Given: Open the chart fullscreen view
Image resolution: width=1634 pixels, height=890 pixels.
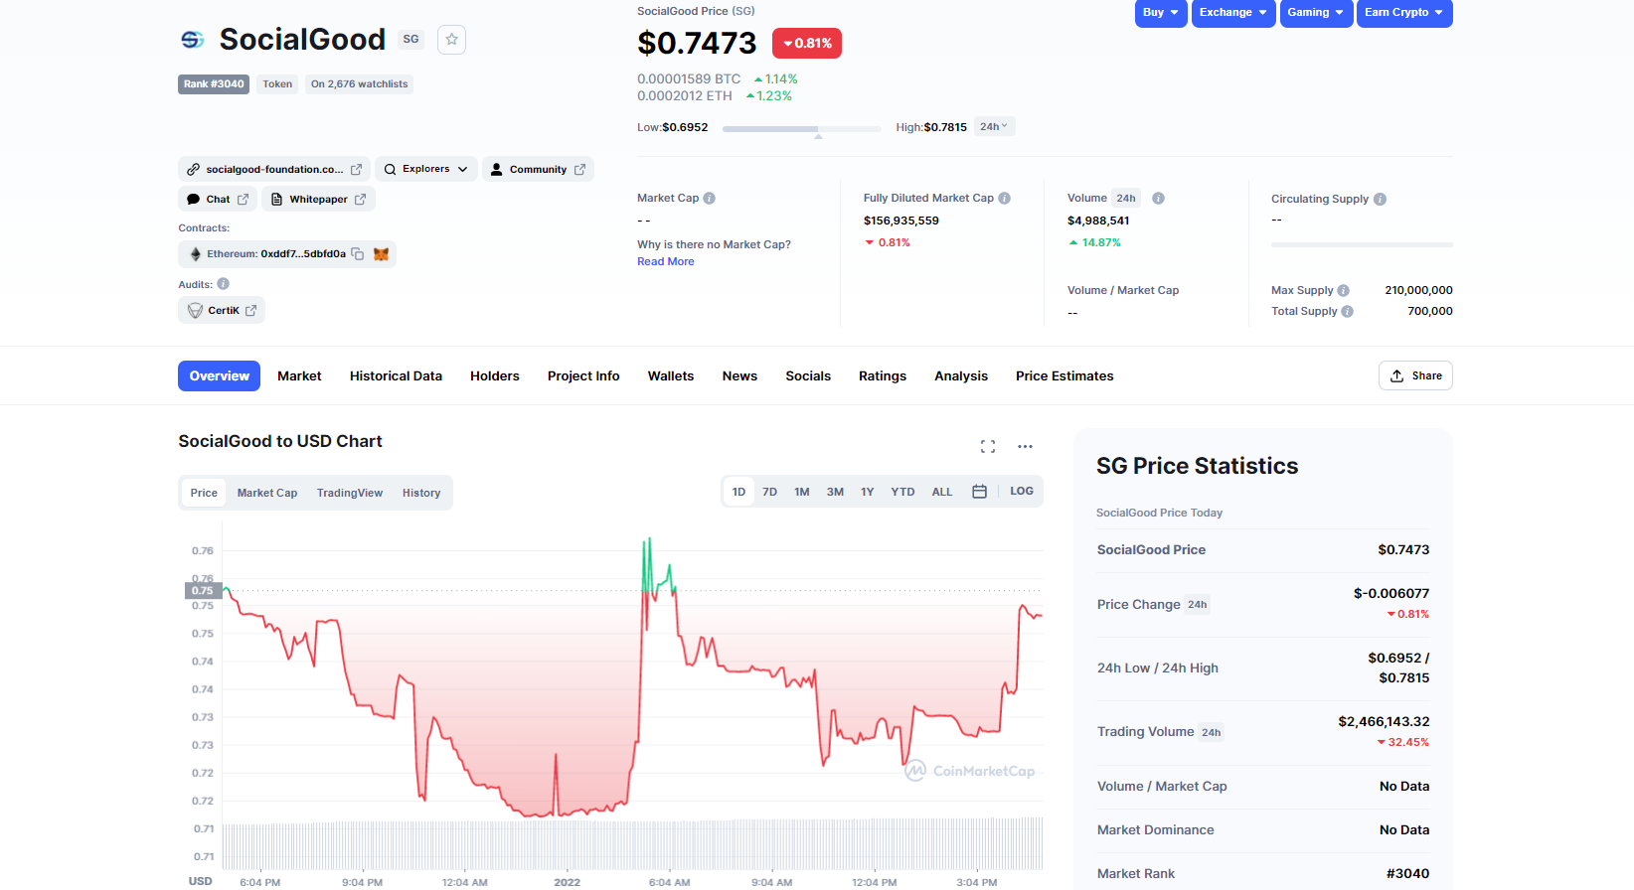Looking at the screenshot, I should pos(987,447).
